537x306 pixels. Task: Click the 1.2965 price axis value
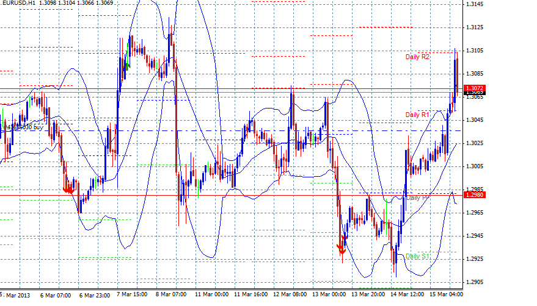click(475, 213)
